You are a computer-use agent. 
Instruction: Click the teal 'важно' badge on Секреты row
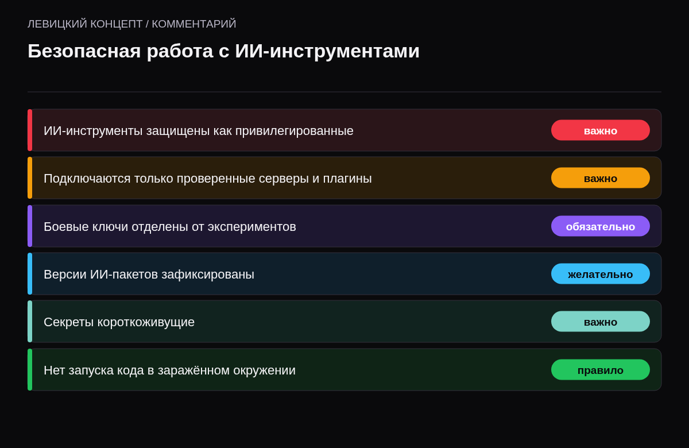coord(601,322)
